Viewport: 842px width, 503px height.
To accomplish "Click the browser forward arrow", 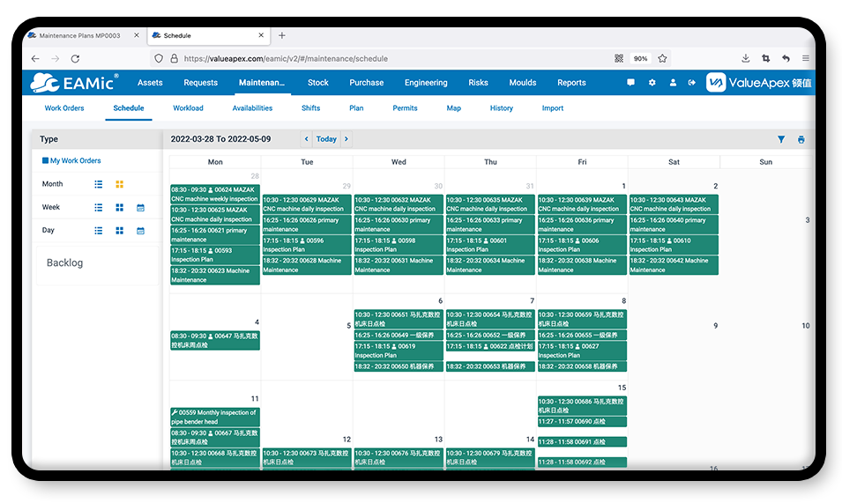I will 56,58.
